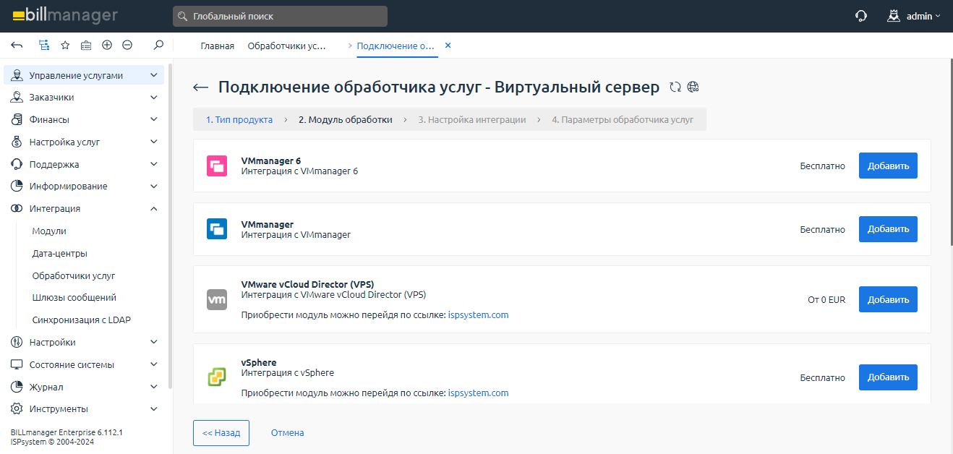Click the sidebar menu scrollbar
953x454 pixels.
point(170,226)
